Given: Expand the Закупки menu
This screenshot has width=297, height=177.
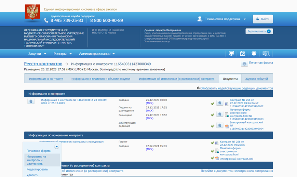Looking at the screenshot, I should point(37,54).
